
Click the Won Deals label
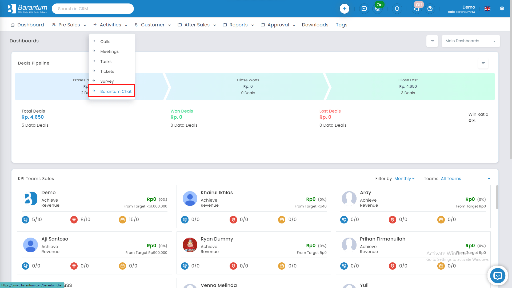coord(182,111)
